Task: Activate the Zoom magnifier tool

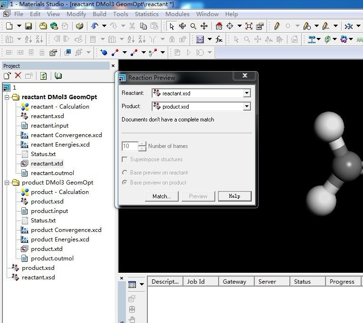Action: tap(193, 26)
